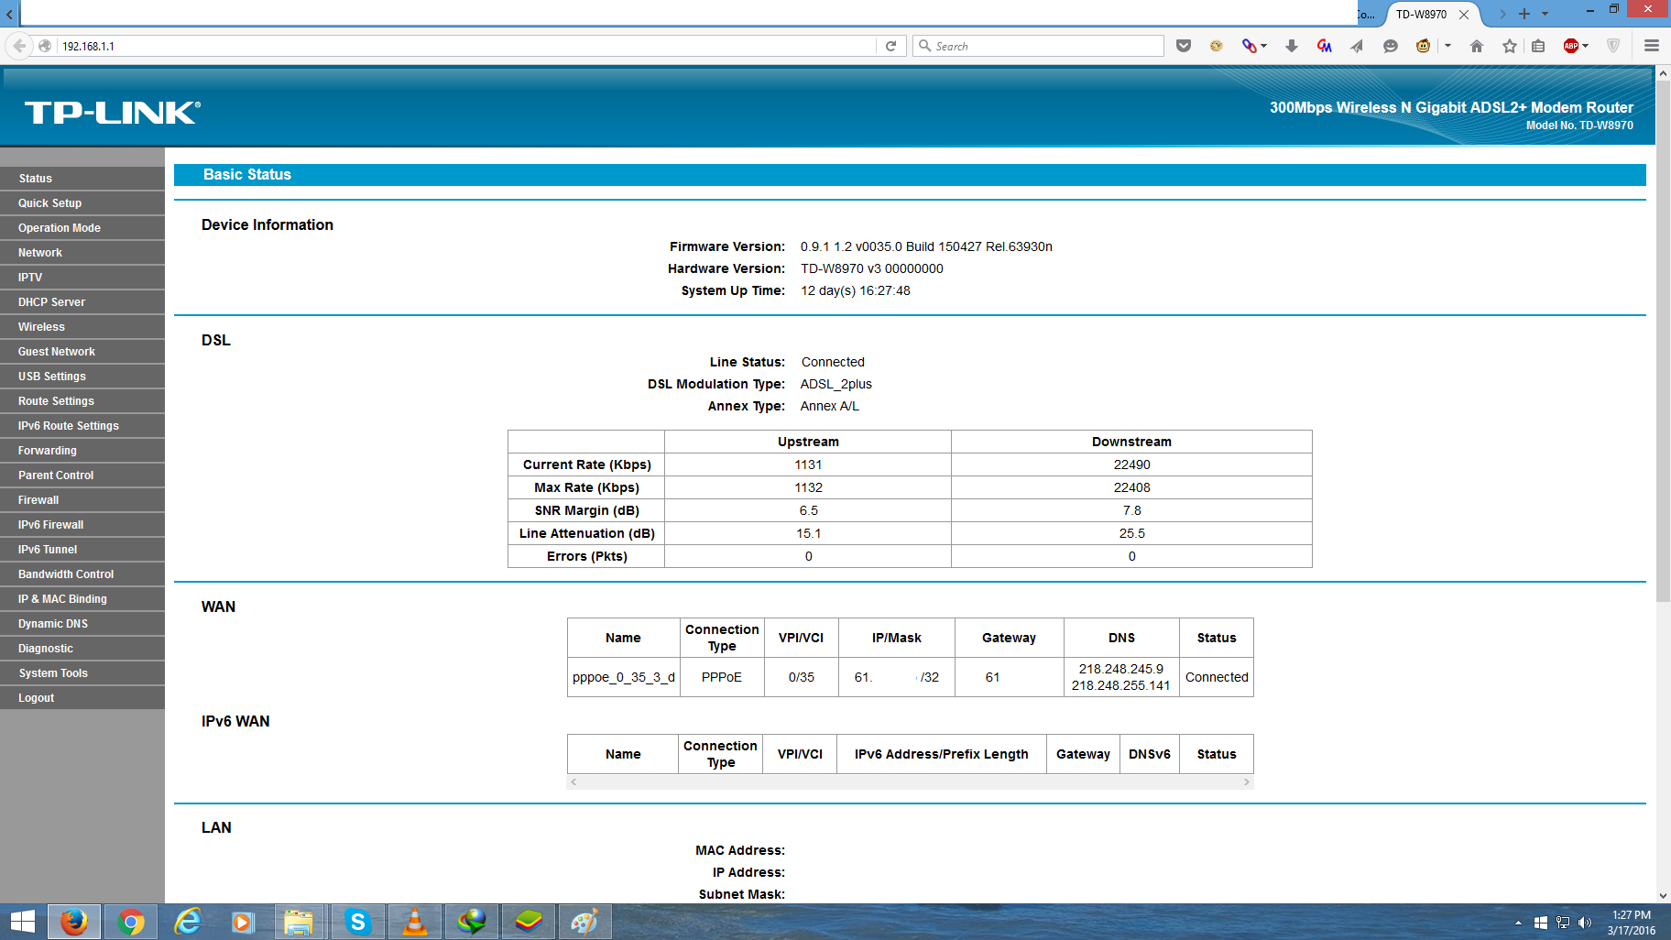Click the Greasemonkey monkey icon
Viewport: 1671px width, 940px height.
(1423, 46)
